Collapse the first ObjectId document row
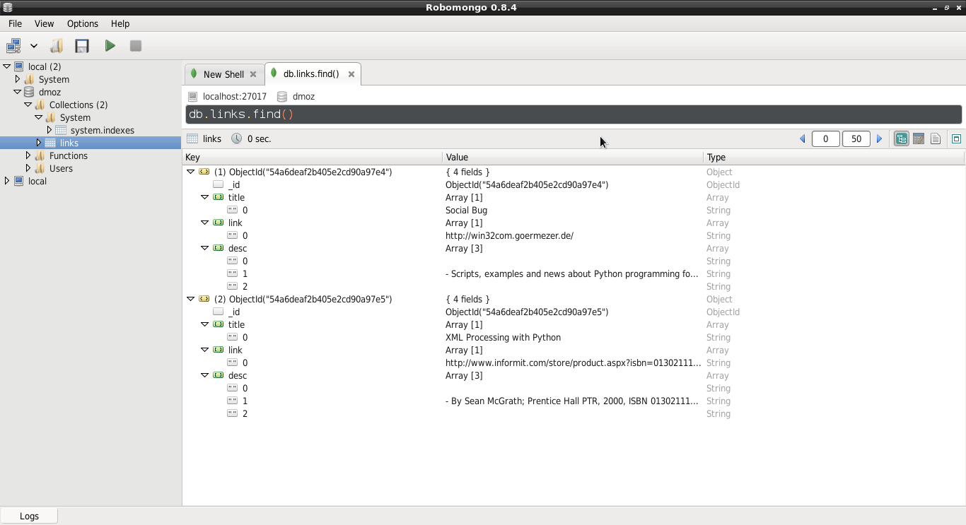The image size is (966, 525). 190,172
